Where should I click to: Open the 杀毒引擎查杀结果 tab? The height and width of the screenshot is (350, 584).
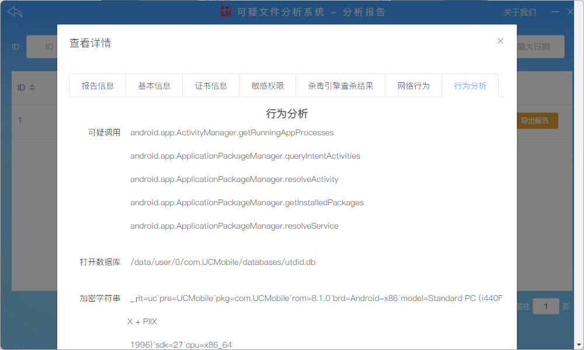[340, 86]
